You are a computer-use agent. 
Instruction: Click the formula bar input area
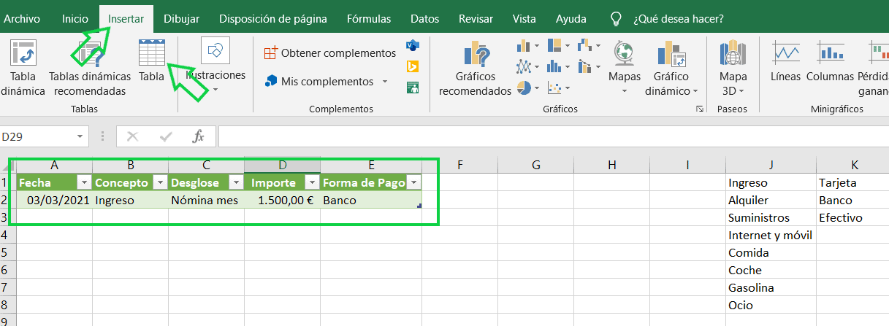[553, 136]
